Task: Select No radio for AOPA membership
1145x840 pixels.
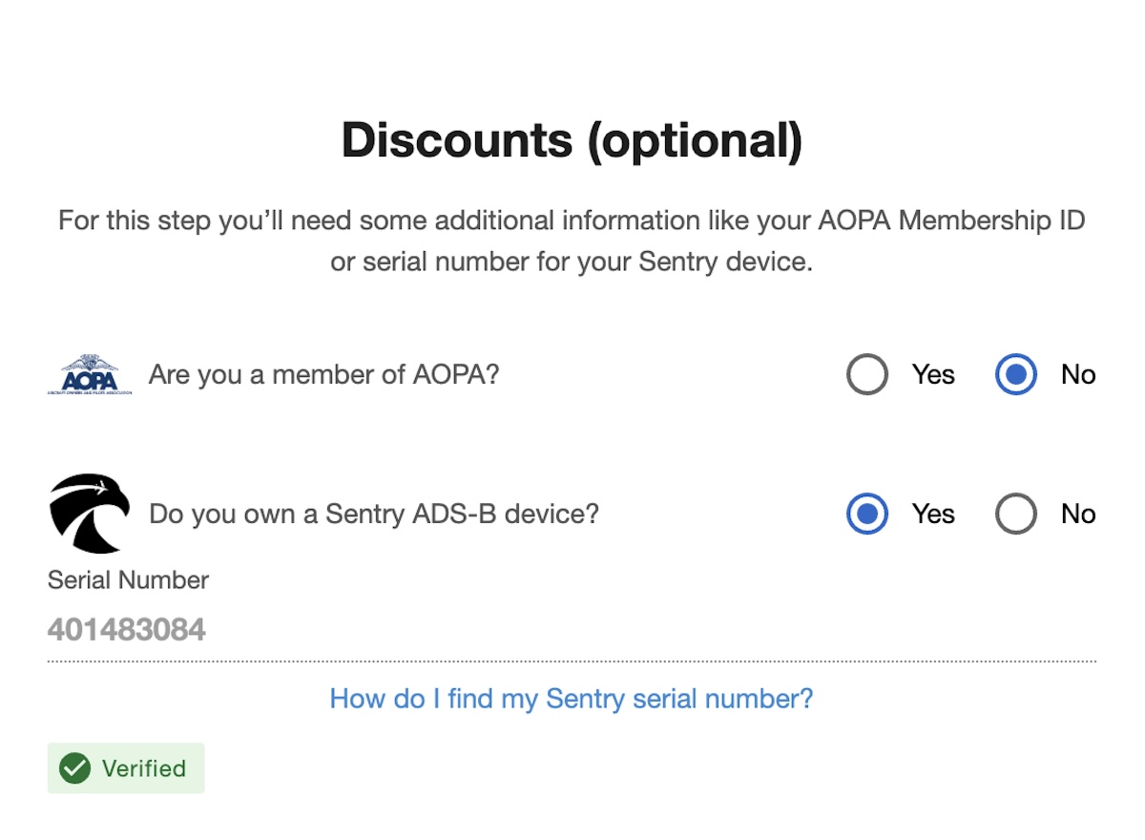Action: (1016, 375)
